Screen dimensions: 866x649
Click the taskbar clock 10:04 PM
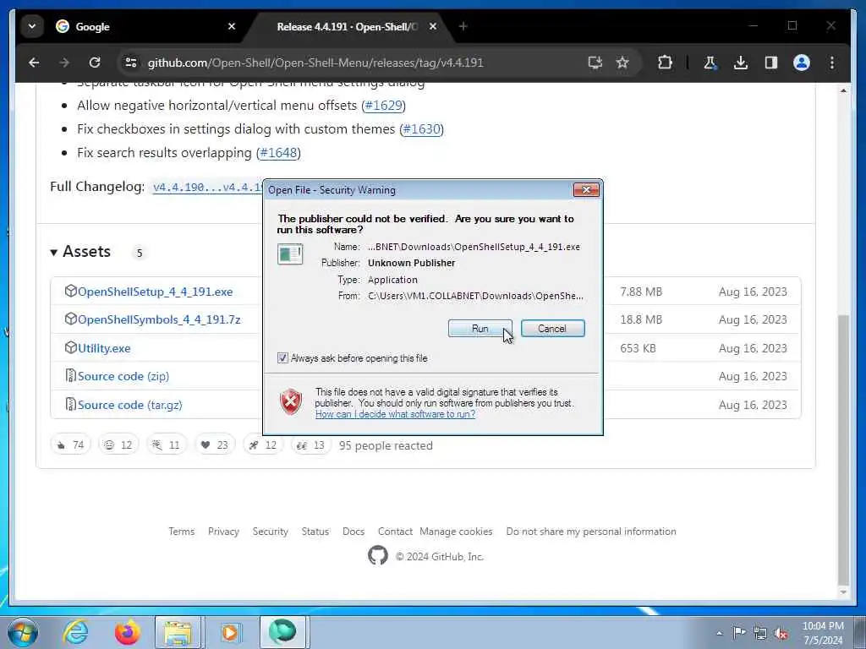823,633
